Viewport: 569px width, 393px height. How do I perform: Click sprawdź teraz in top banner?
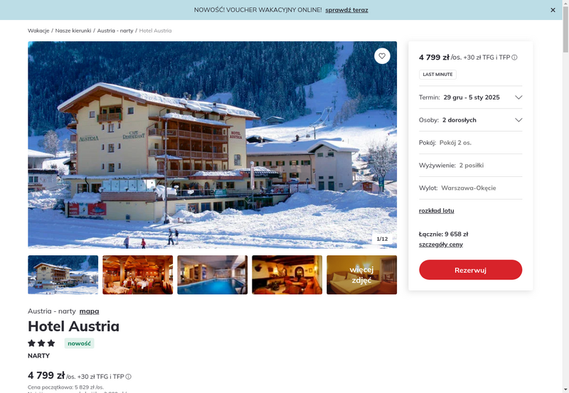(346, 10)
